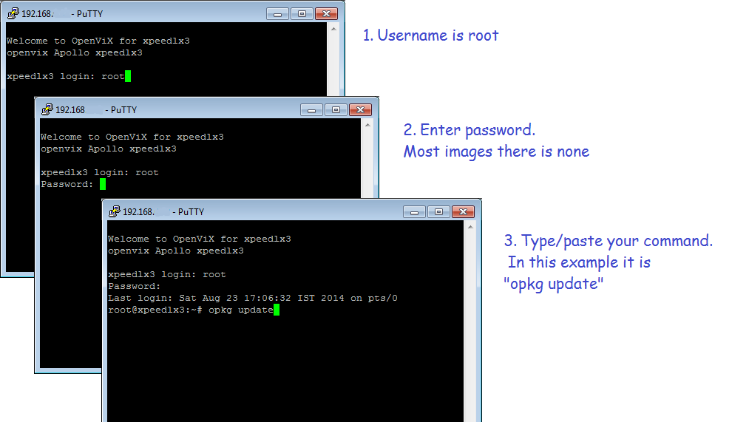Click the title bar text of third PuTTY window
Image resolution: width=732 pixels, height=422 pixels.
click(163, 212)
